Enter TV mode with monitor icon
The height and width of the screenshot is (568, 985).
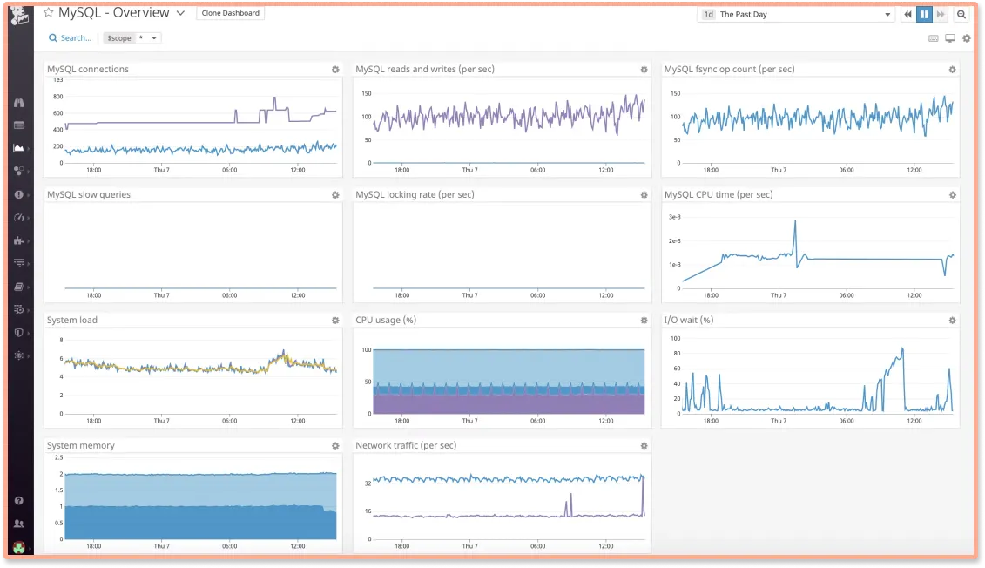coord(950,38)
